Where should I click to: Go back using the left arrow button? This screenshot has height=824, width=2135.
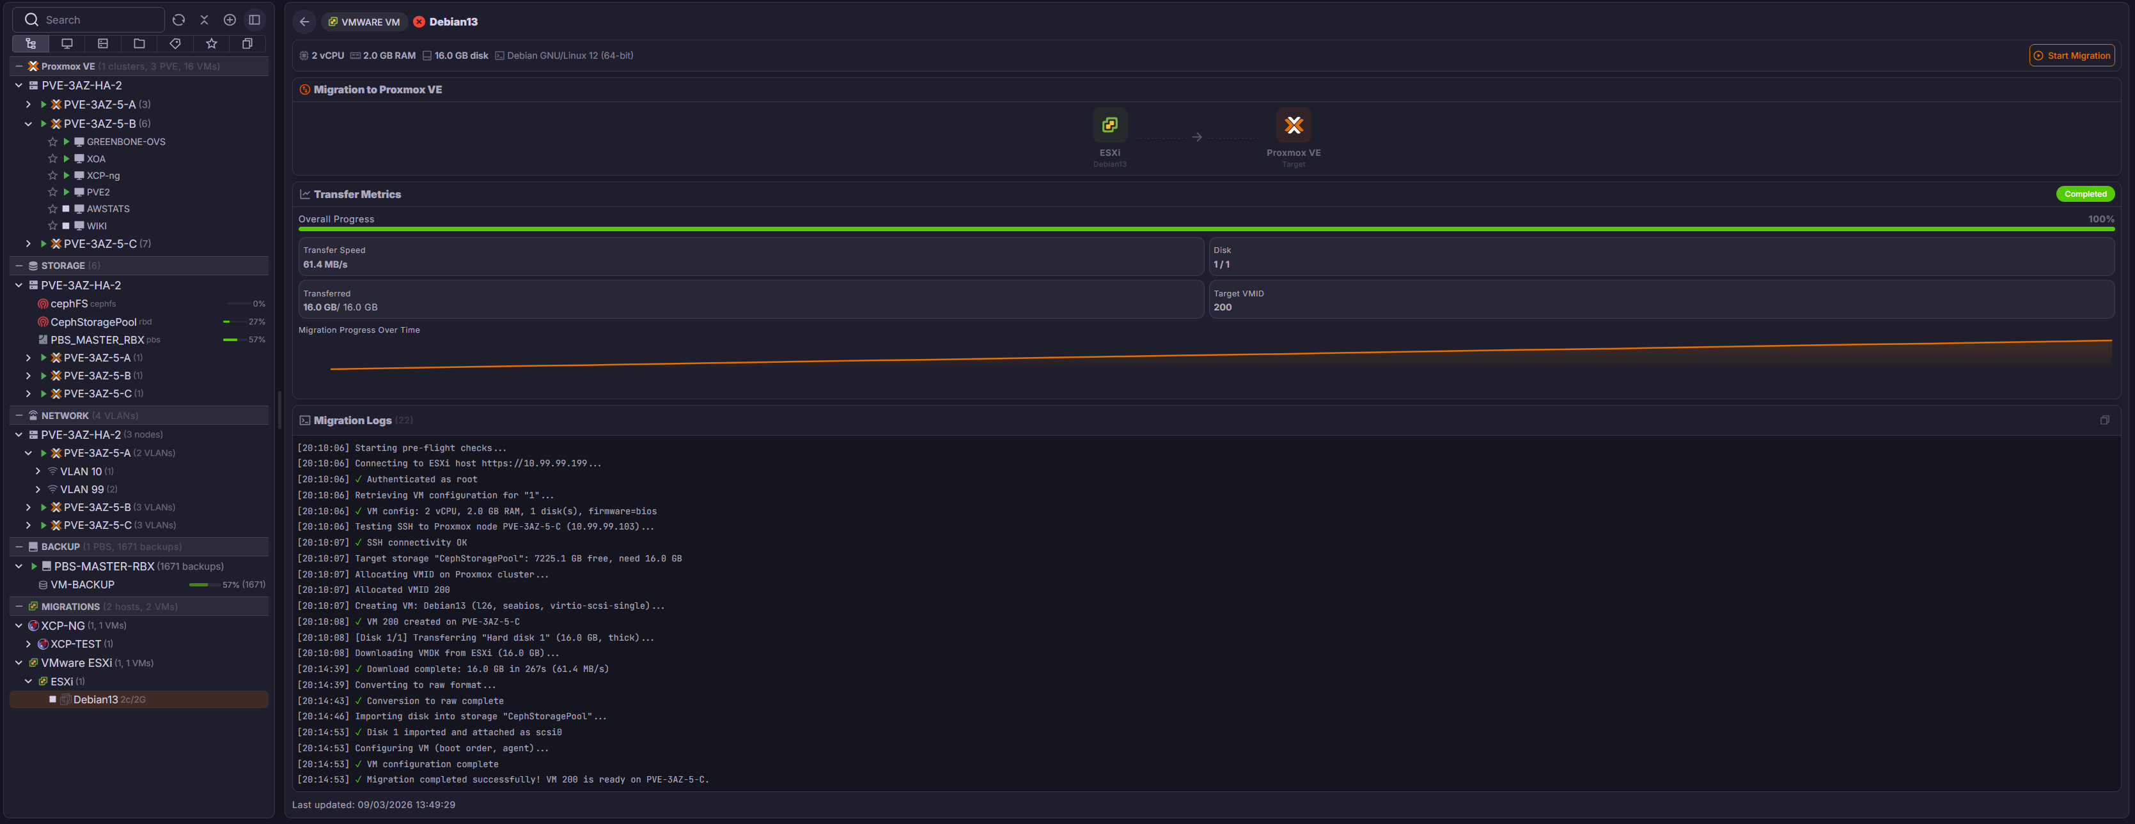click(x=304, y=22)
